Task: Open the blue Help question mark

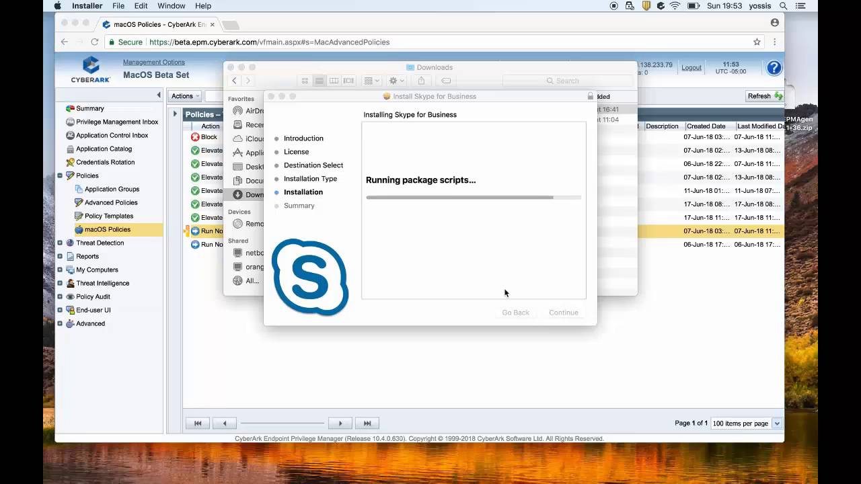Action: click(774, 68)
